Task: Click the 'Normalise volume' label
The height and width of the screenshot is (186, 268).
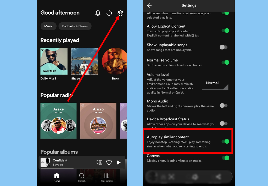Action: [162, 60]
